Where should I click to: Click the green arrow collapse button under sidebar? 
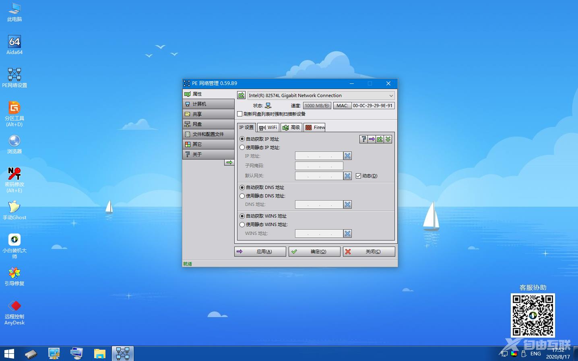pos(229,162)
